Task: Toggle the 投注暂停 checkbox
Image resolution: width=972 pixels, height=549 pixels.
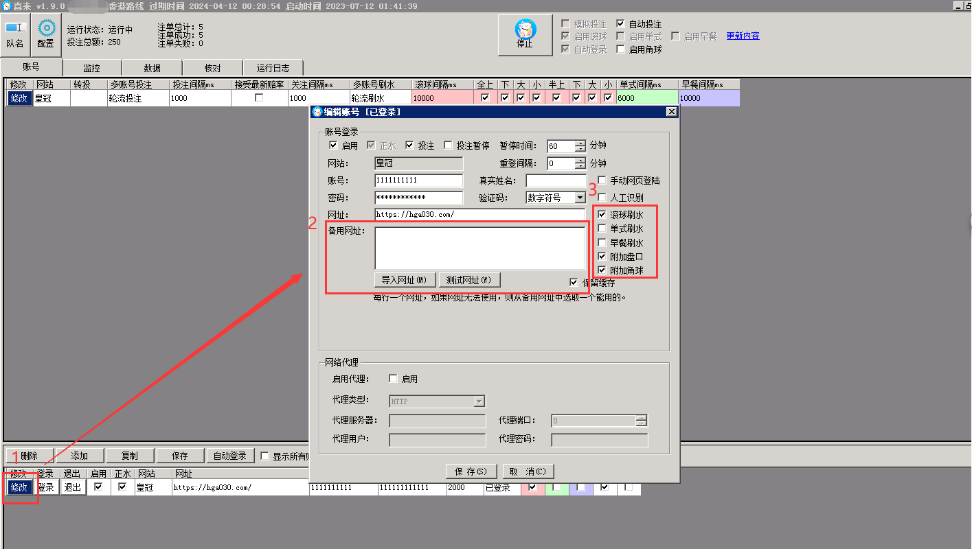Action: click(x=449, y=145)
